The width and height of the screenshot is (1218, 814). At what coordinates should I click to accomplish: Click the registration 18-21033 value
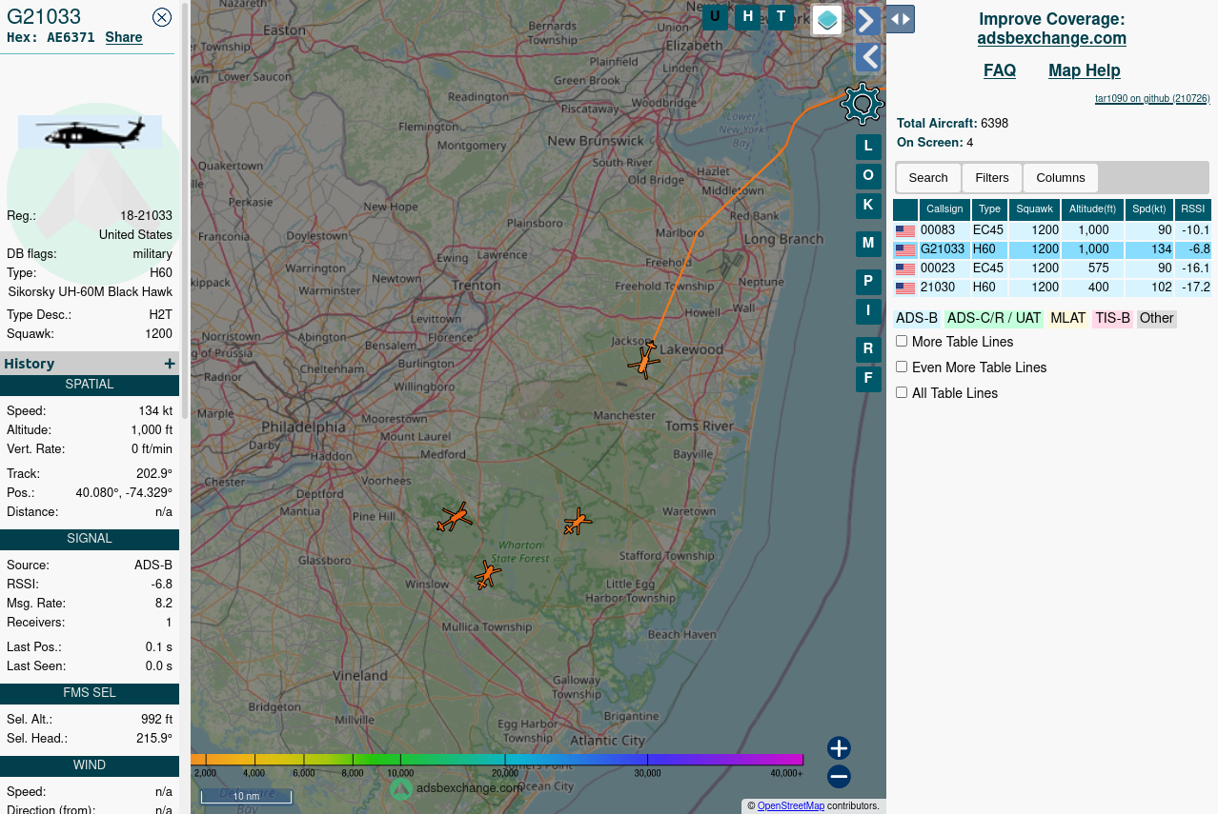click(146, 216)
